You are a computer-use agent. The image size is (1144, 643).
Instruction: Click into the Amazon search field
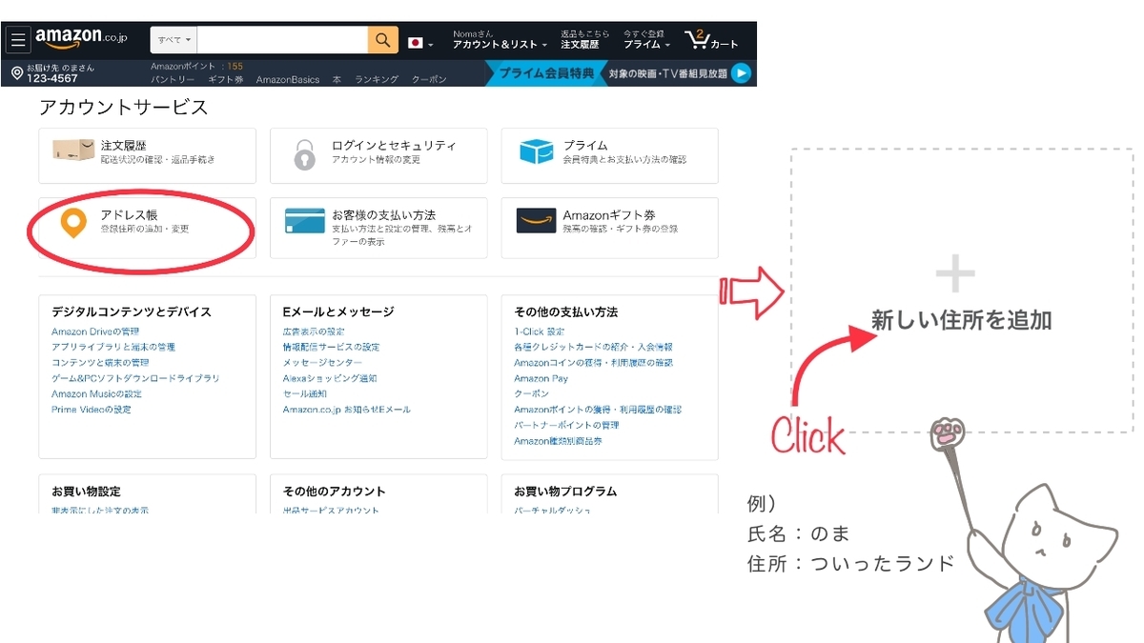tap(283, 40)
